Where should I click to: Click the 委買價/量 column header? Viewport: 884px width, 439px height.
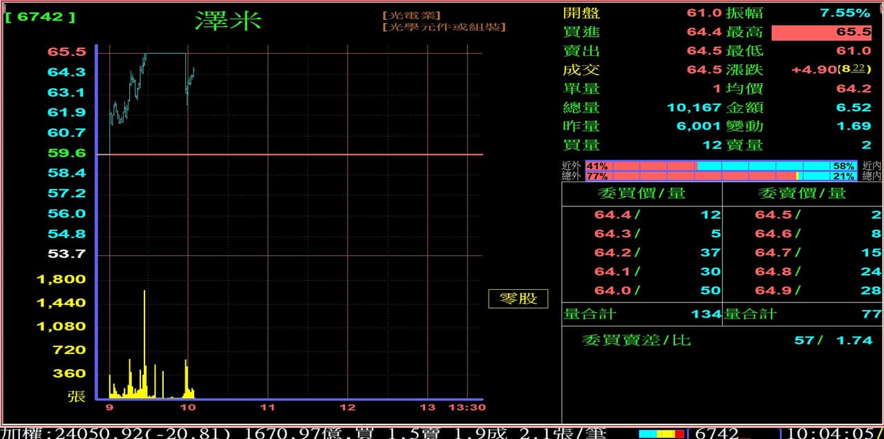pos(641,193)
